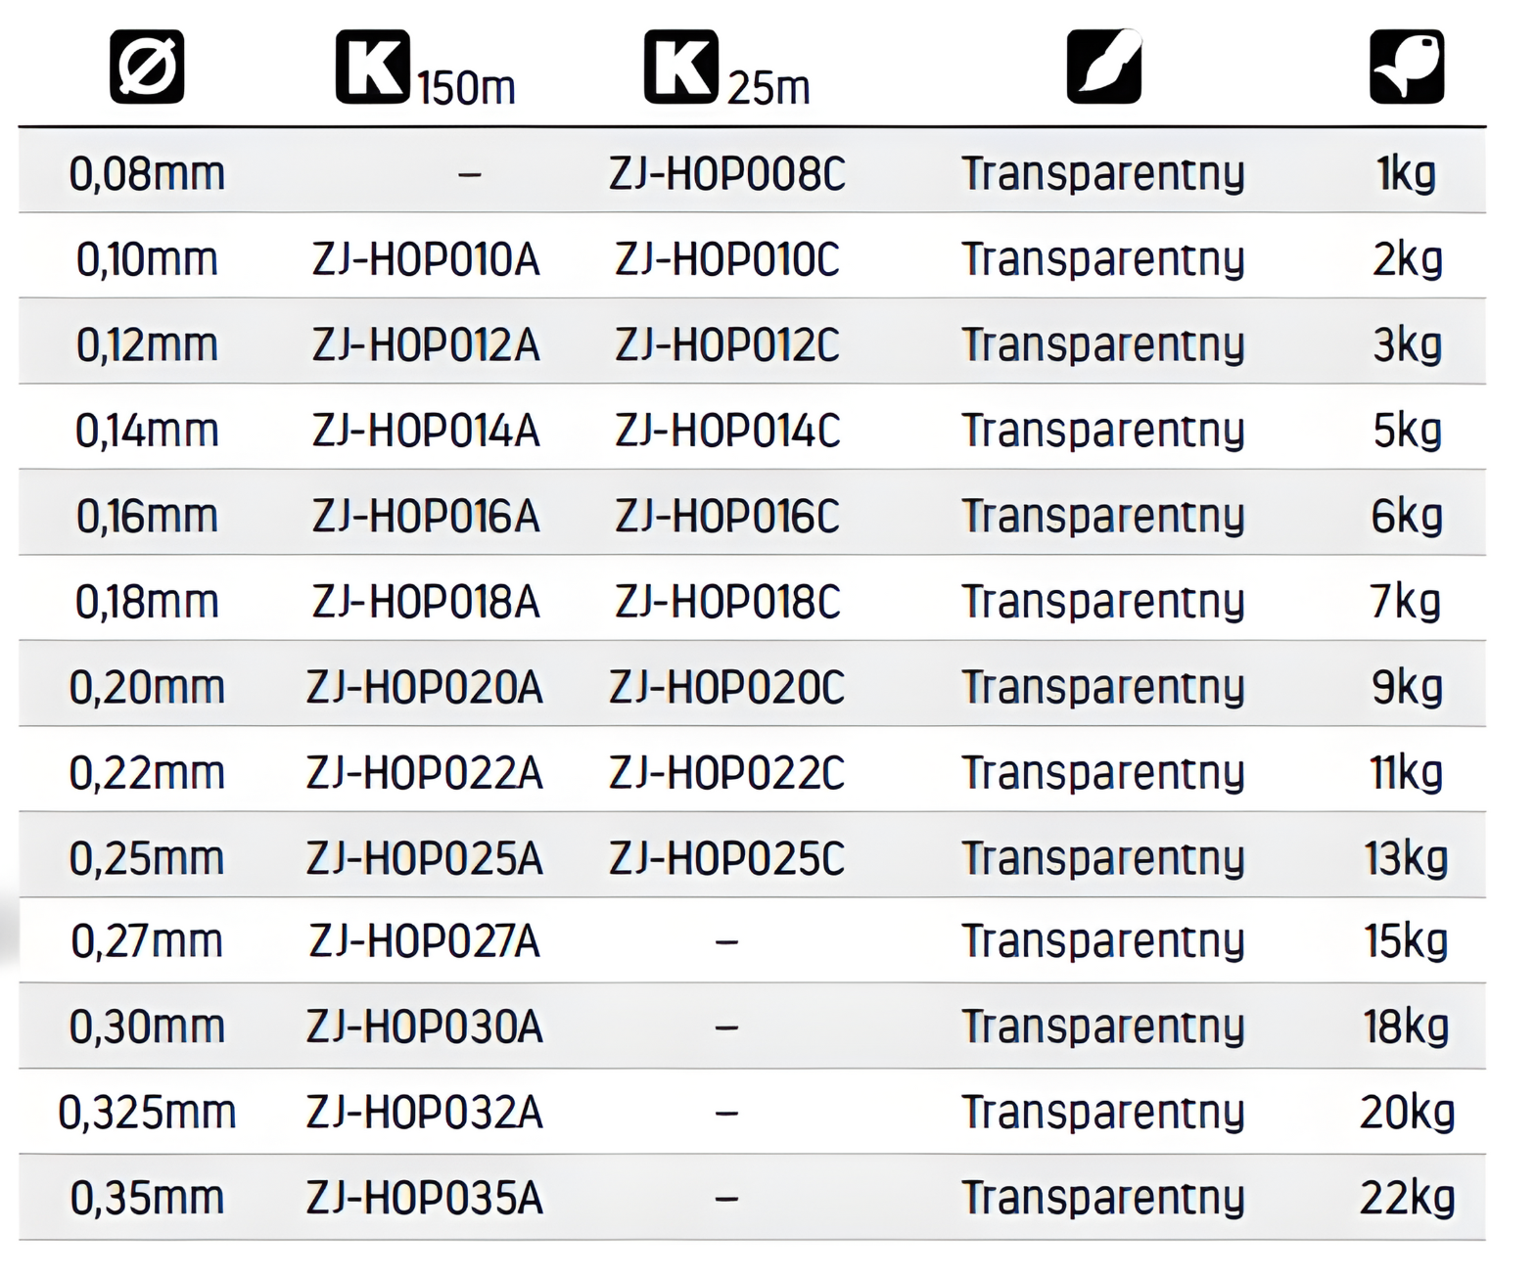Click the K 25m spool icon

[680, 67]
